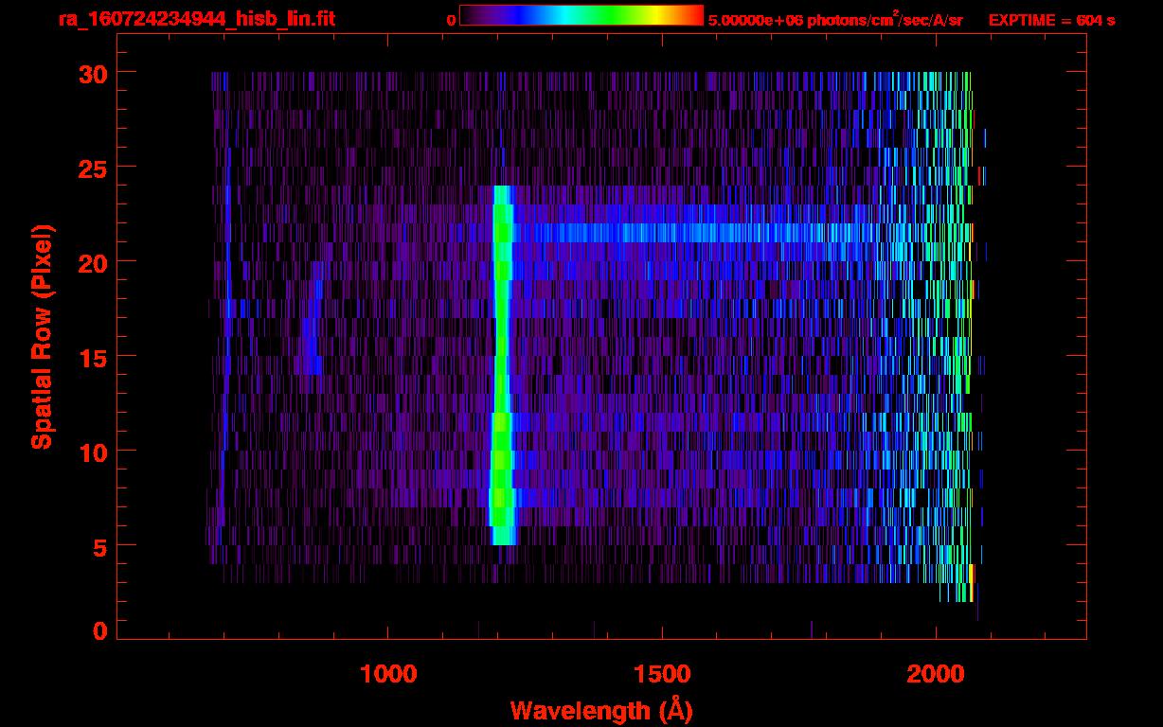Viewport: 1163px width, 727px height.
Task: Click the 1000 wavelength tick label
Action: (388, 674)
